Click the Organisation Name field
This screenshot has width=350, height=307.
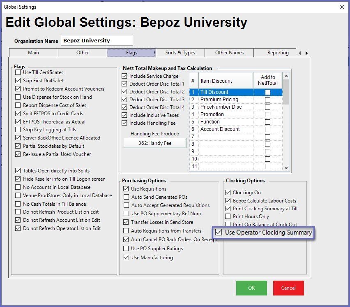(97, 41)
